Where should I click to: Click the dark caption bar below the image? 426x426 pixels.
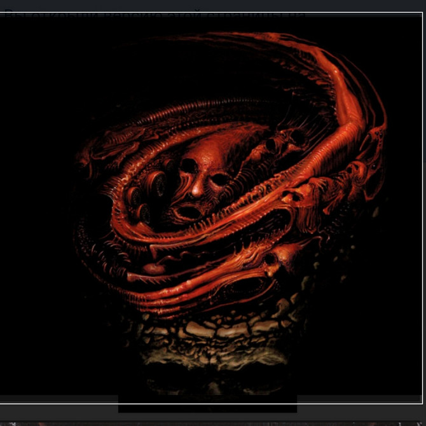(207, 407)
